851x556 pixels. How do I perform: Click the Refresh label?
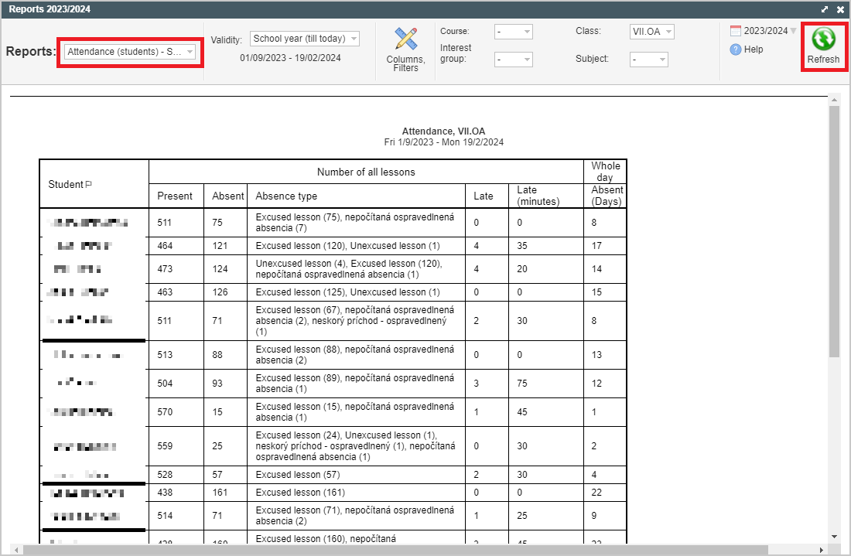pyautogui.click(x=823, y=59)
